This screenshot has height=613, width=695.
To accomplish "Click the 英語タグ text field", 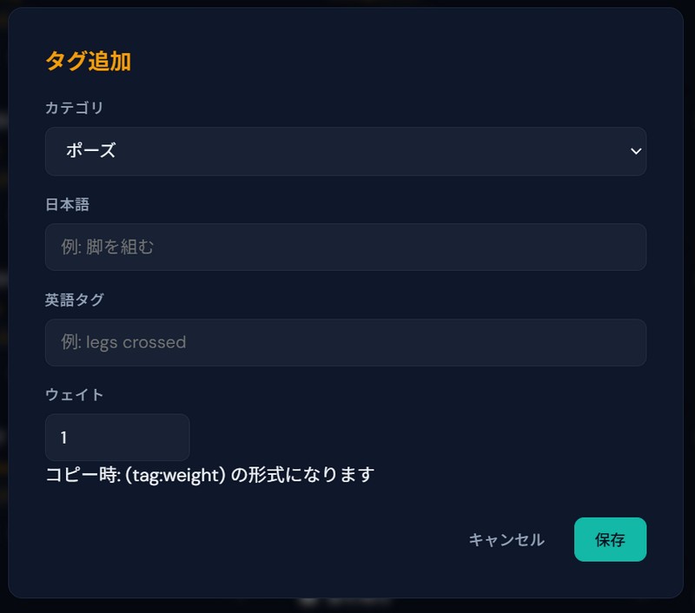I will (345, 342).
